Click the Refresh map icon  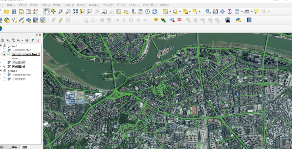[x=155, y=12]
